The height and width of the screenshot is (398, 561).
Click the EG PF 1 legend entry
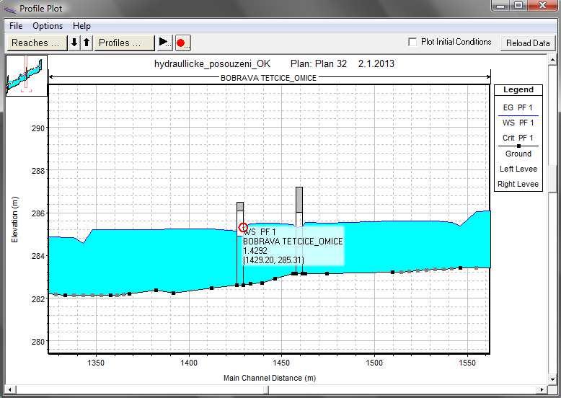(x=518, y=107)
